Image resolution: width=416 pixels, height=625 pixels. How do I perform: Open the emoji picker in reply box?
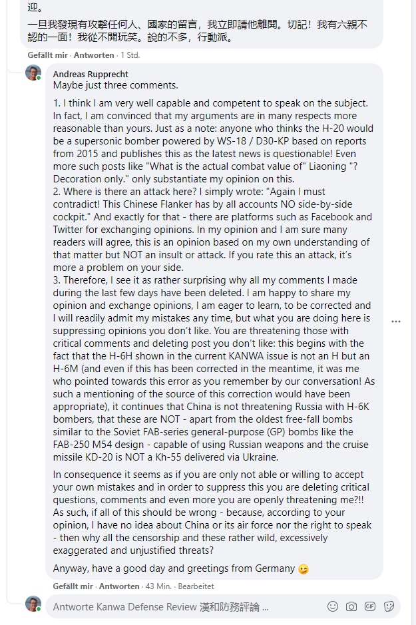(333, 606)
